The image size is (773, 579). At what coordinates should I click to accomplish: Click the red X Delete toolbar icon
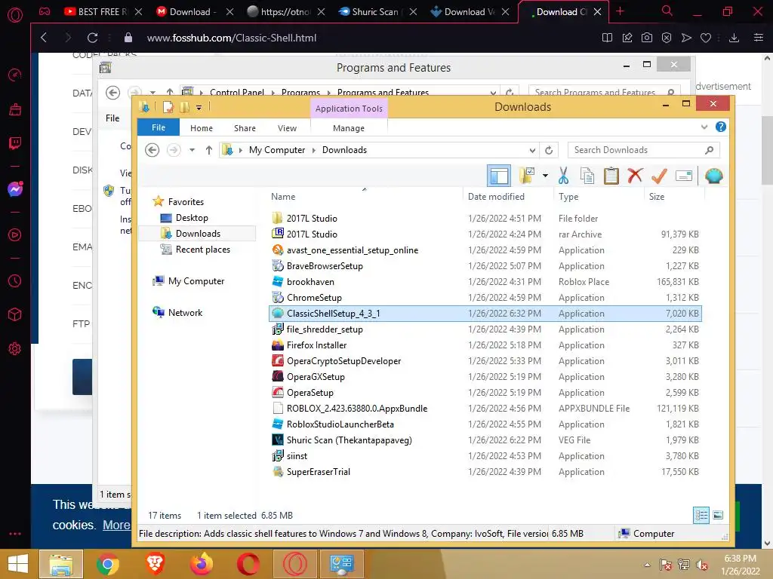[x=635, y=175]
